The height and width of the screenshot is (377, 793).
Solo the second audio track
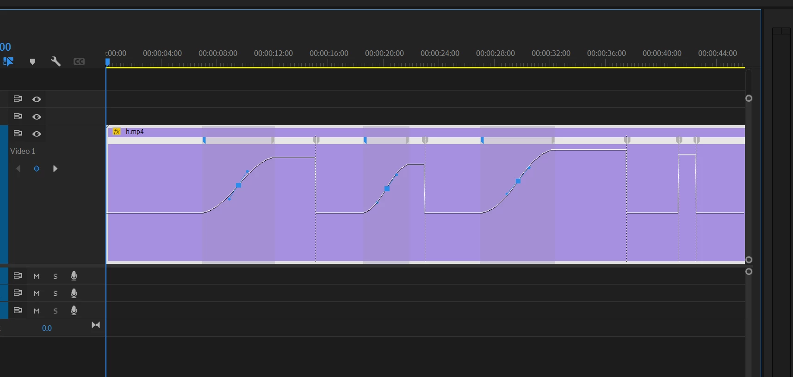pos(56,293)
